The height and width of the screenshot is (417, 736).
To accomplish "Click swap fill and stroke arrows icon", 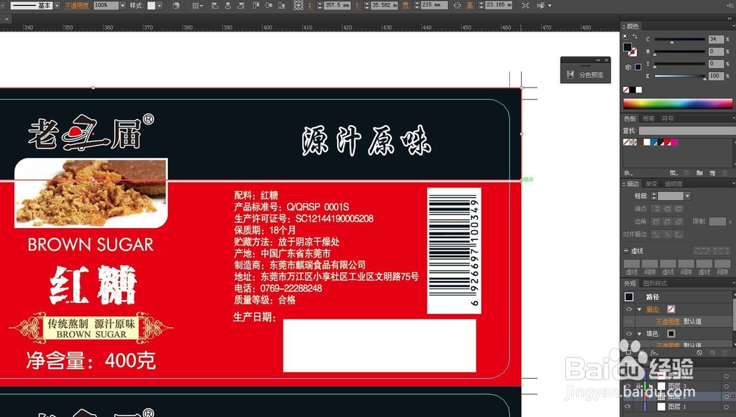I will coord(635,36).
